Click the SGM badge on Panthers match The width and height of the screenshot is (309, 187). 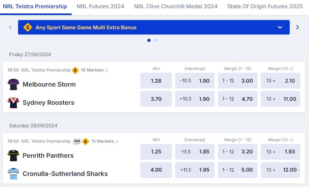pos(77,141)
